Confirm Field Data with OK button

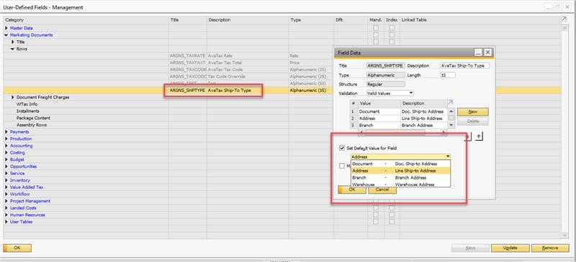coord(352,190)
